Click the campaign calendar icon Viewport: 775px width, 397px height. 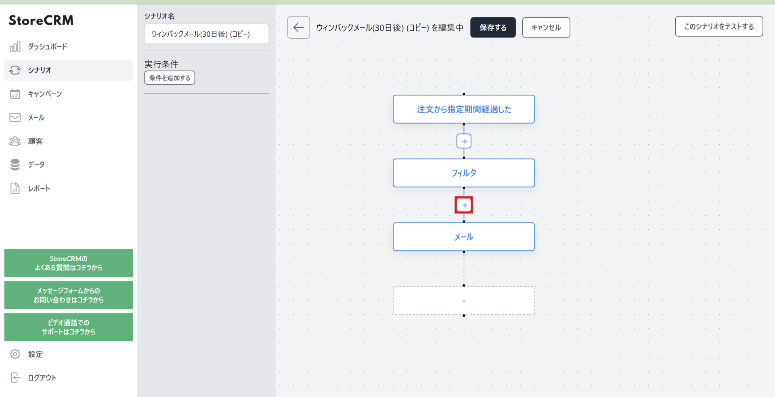pyautogui.click(x=15, y=94)
